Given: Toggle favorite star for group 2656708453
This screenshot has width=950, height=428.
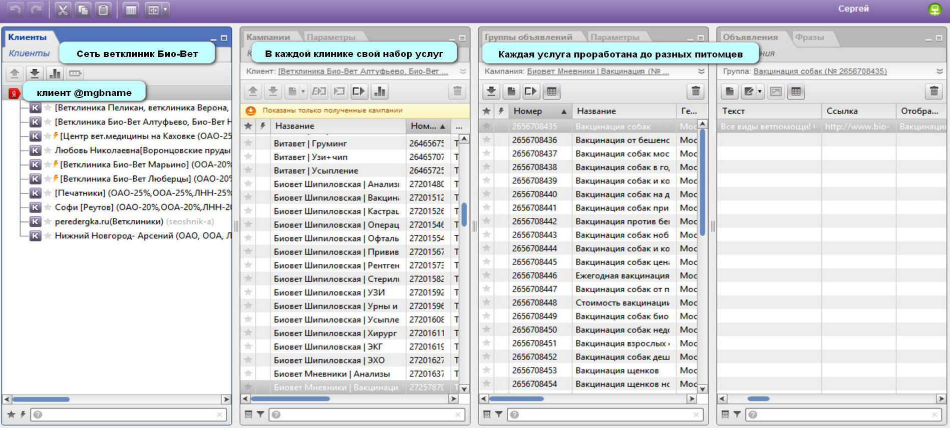Looking at the screenshot, I should click(486, 370).
